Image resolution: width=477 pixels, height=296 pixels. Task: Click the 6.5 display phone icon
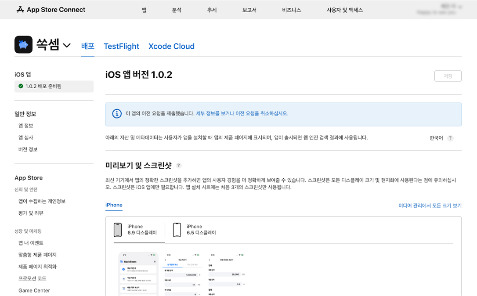[177, 230]
